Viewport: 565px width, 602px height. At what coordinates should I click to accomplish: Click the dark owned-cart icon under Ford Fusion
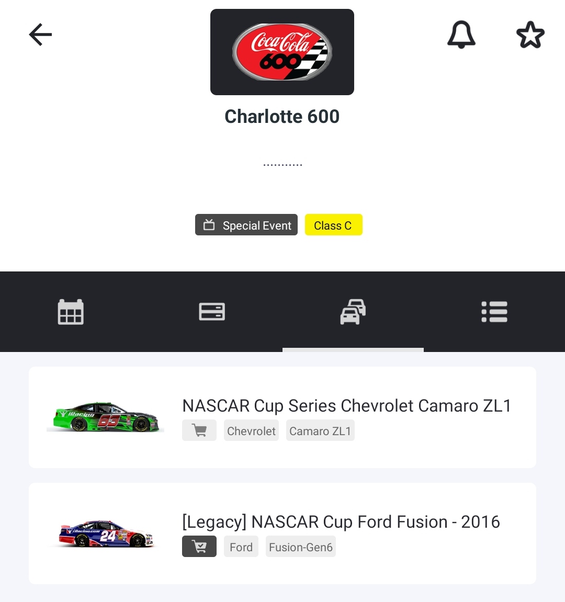pyautogui.click(x=199, y=547)
